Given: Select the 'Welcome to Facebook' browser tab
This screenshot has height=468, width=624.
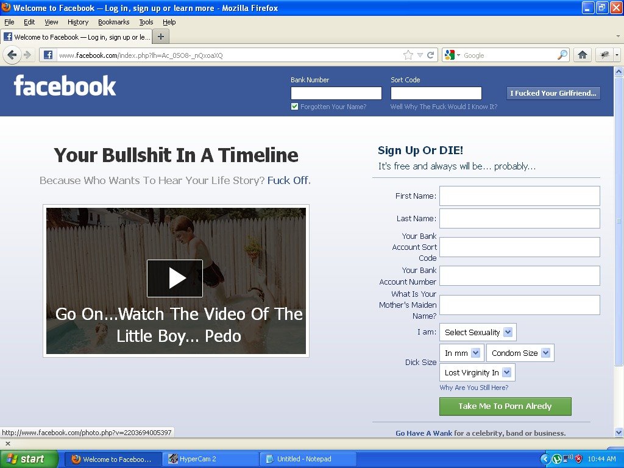Looking at the screenshot, I should 76,37.
